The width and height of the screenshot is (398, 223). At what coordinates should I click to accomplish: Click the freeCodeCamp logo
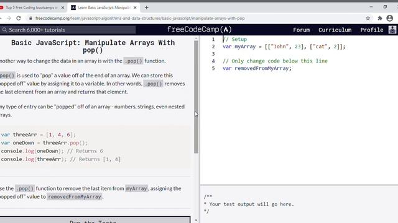pos(199,30)
